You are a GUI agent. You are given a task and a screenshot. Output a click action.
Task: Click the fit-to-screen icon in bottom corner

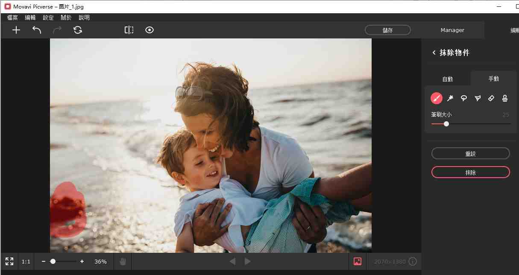(9, 261)
